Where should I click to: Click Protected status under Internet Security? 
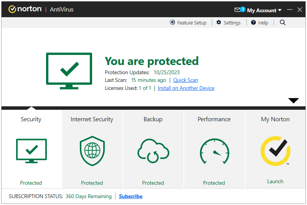pyautogui.click(x=92, y=183)
